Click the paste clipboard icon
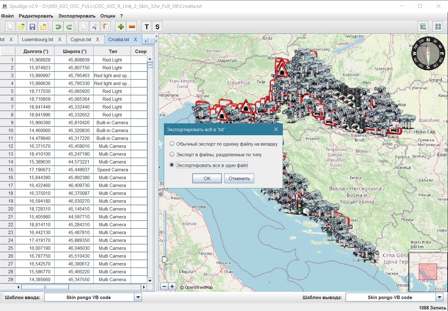448x311 pixels. tap(106, 27)
